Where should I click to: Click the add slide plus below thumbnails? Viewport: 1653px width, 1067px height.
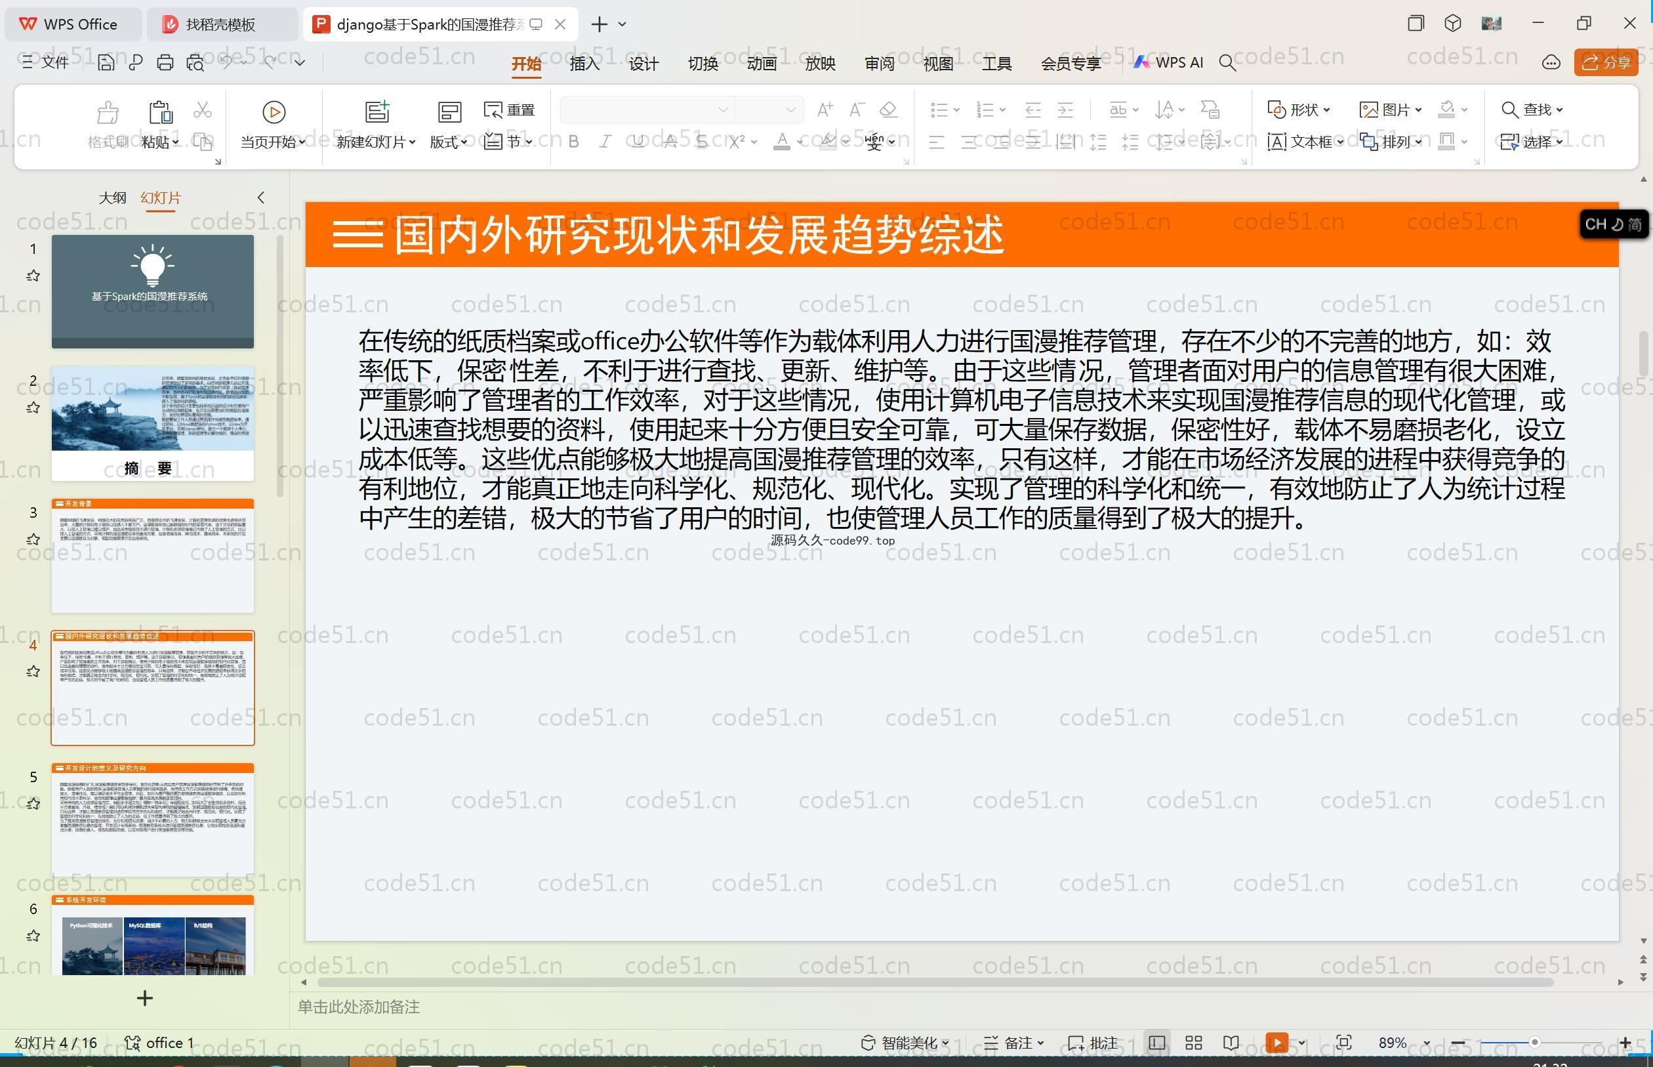(x=145, y=998)
